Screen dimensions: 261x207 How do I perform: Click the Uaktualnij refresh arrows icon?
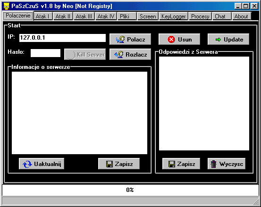27,164
